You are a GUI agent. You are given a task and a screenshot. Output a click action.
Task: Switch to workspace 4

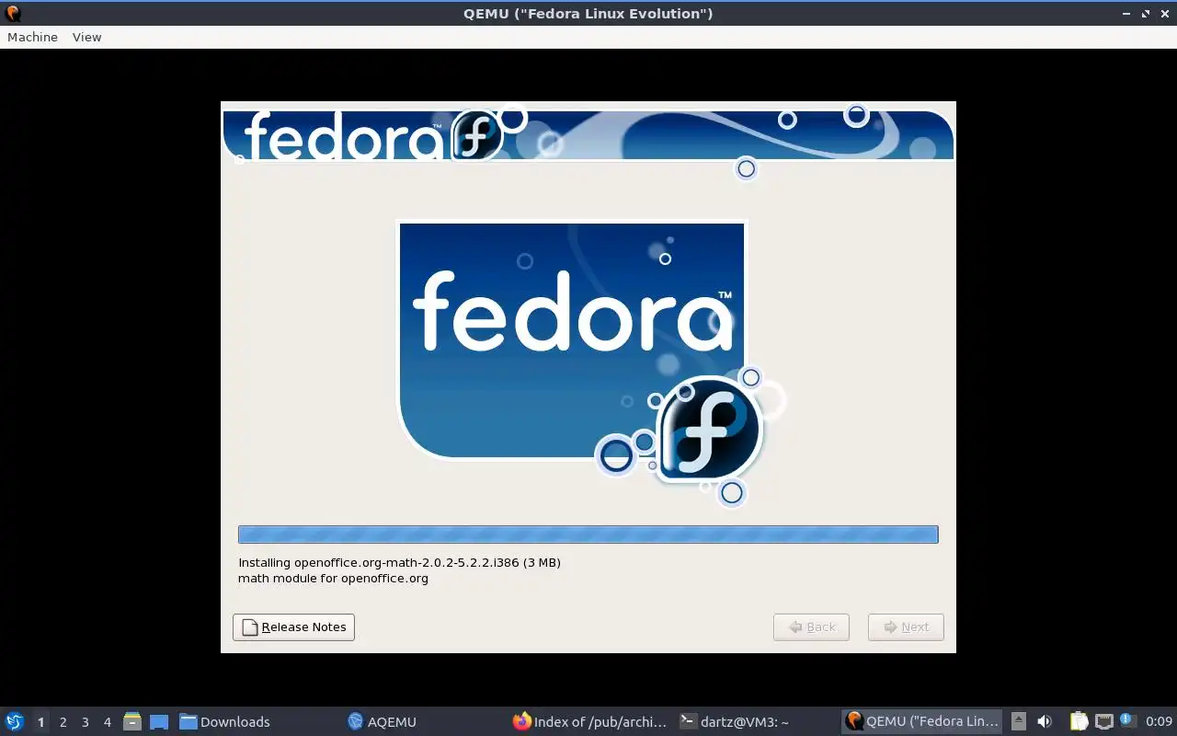click(107, 722)
